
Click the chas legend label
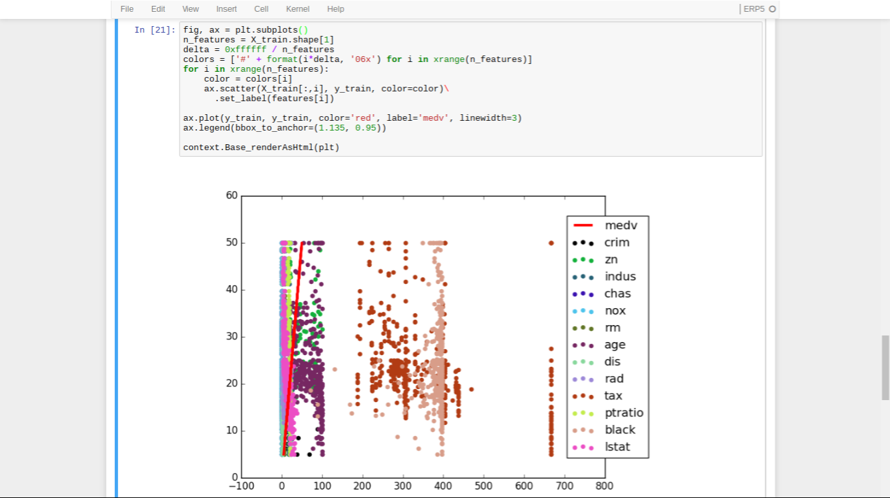point(617,294)
